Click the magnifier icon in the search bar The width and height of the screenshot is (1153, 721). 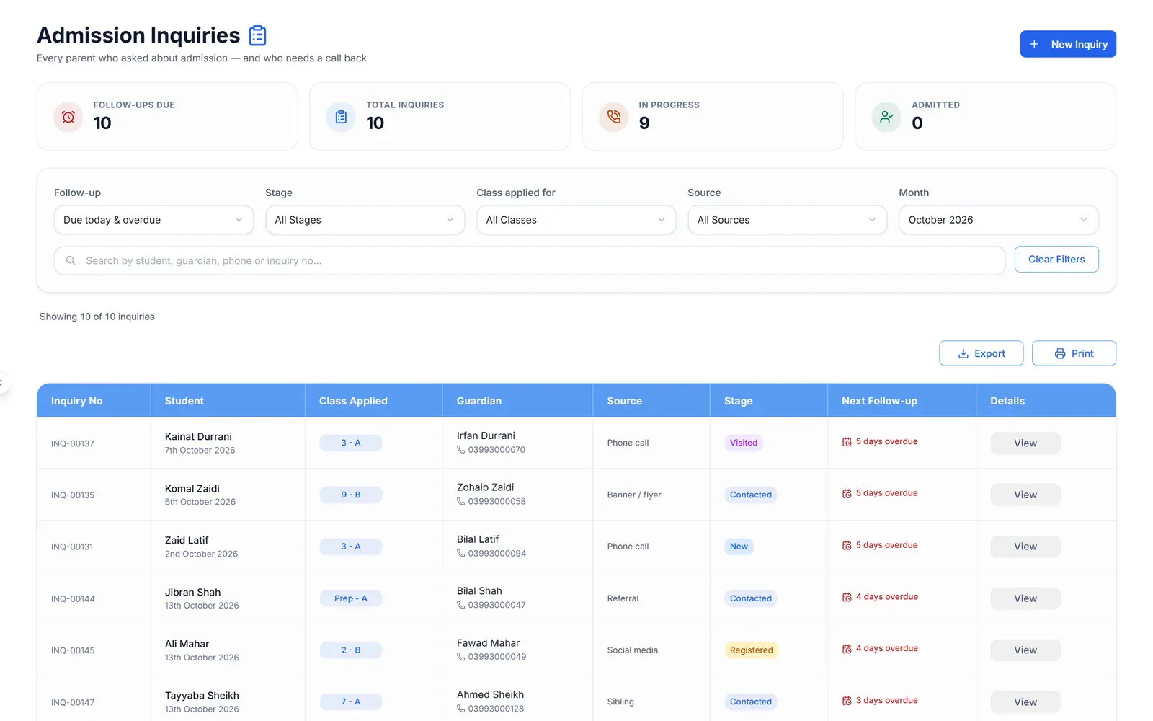(x=71, y=260)
